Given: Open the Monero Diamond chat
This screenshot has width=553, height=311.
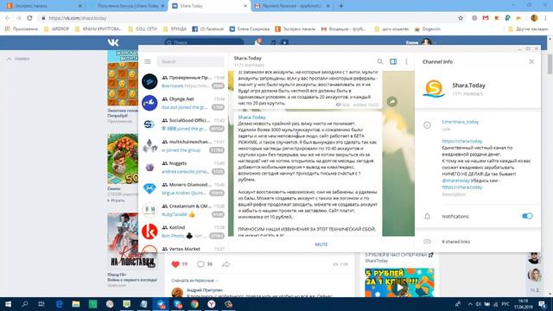Looking at the screenshot, I should tap(182, 188).
